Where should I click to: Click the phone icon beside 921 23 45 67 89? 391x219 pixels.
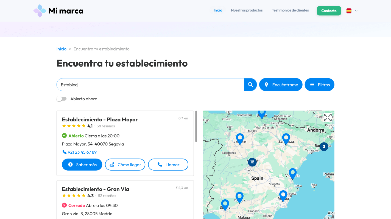click(x=64, y=152)
